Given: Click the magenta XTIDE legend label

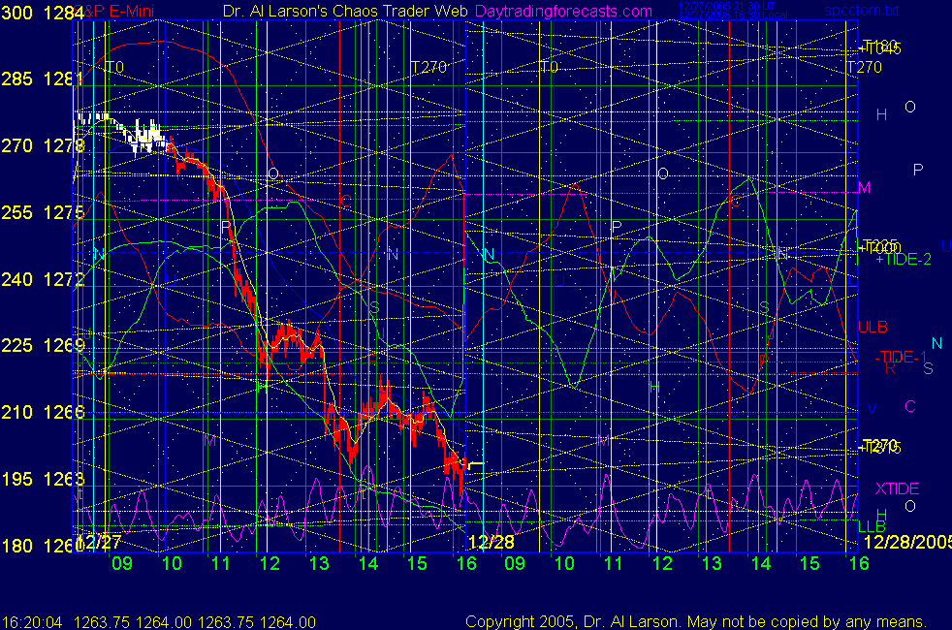Looking at the screenshot, I should tap(897, 488).
